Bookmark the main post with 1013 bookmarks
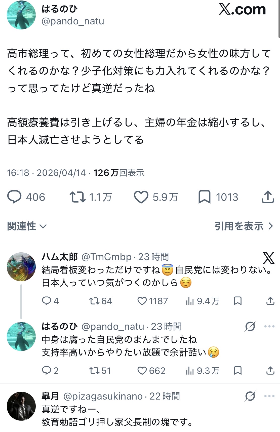 pyautogui.click(x=205, y=197)
